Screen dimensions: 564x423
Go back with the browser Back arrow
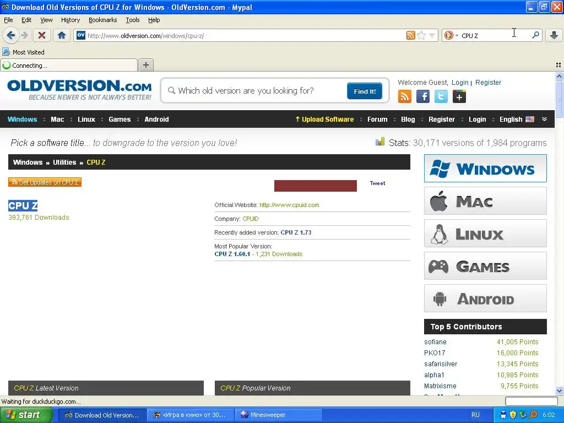11,35
